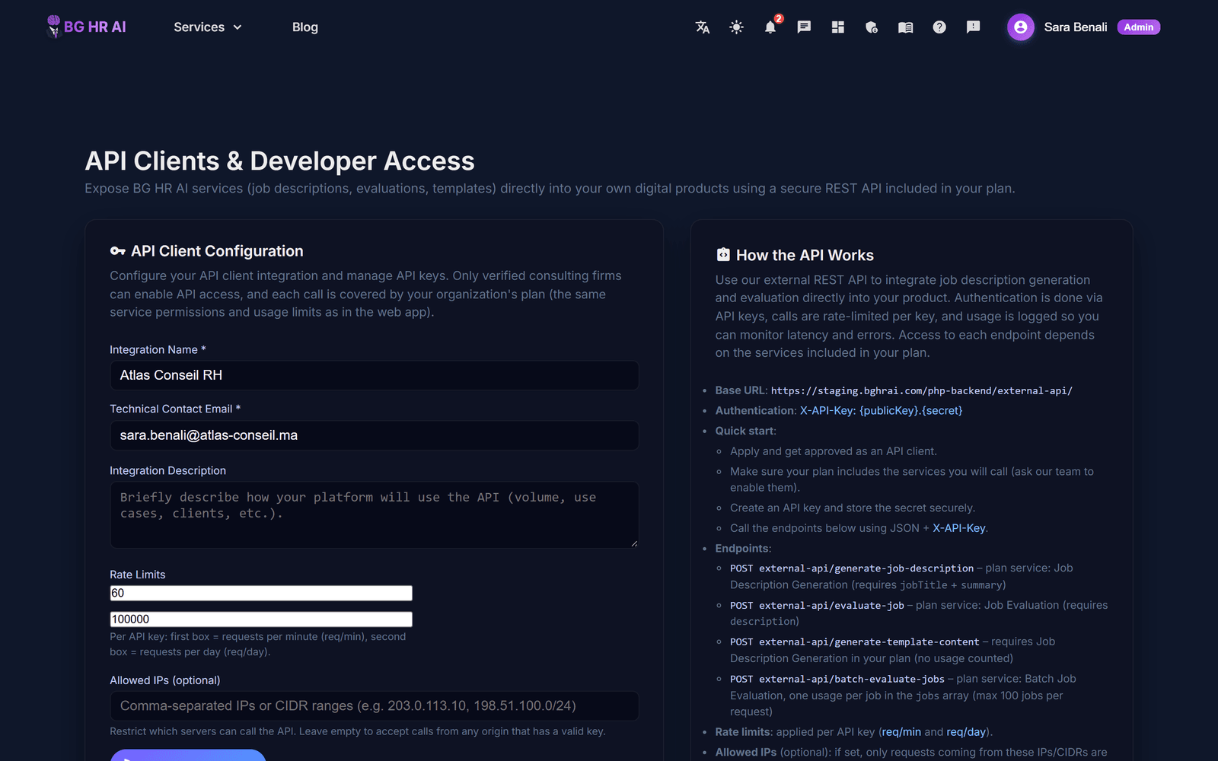Viewport: 1218px width, 761px height.
Task: Go to the Blog page
Action: tap(305, 27)
